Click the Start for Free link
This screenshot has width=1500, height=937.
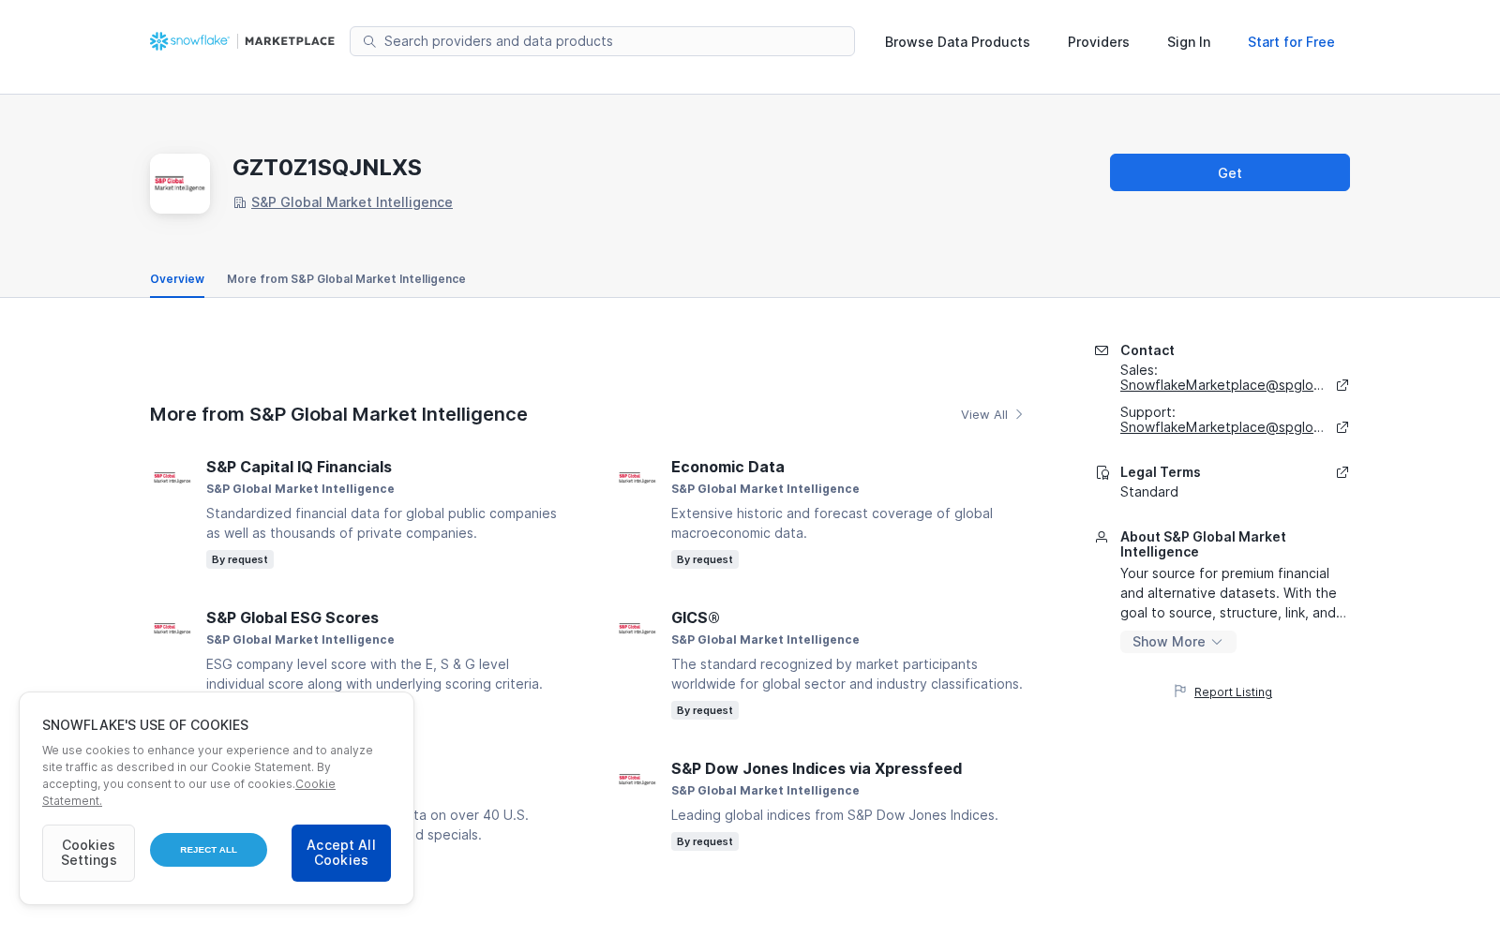click(1291, 42)
